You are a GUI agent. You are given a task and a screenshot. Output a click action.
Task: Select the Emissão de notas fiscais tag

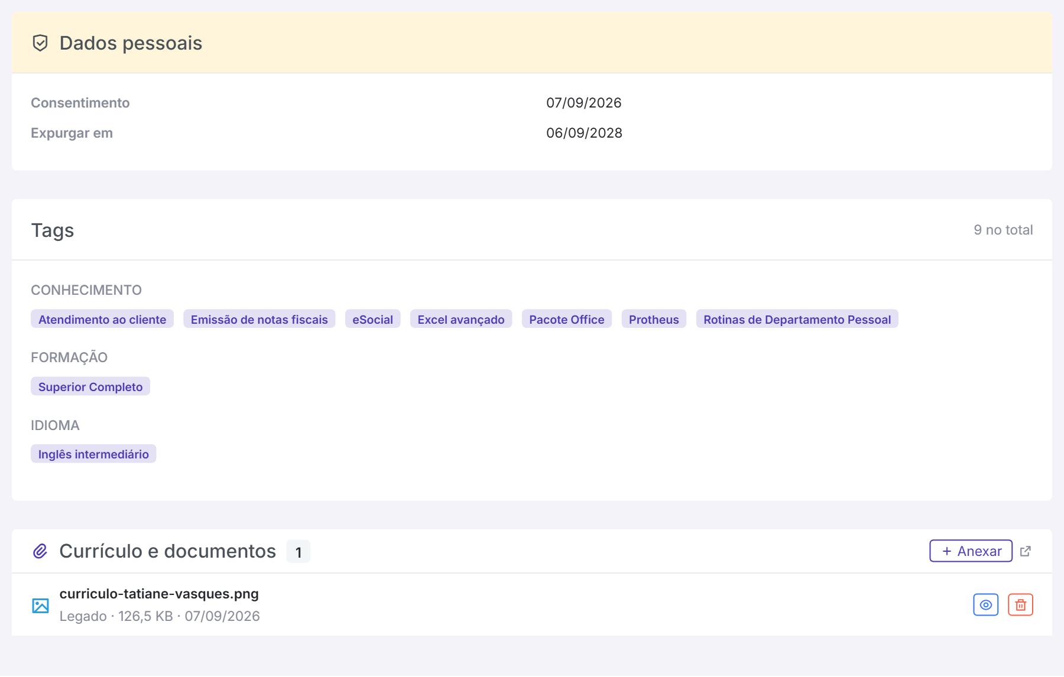259,319
